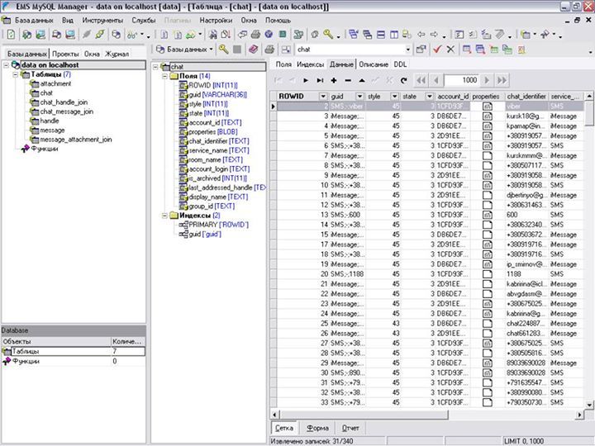Click the refresh data navigator icon
This screenshot has height=446, width=595.
click(403, 80)
